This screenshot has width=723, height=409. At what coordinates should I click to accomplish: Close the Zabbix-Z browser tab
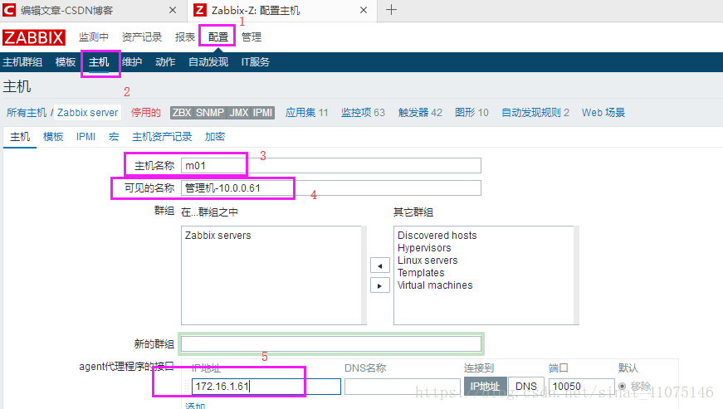364,10
